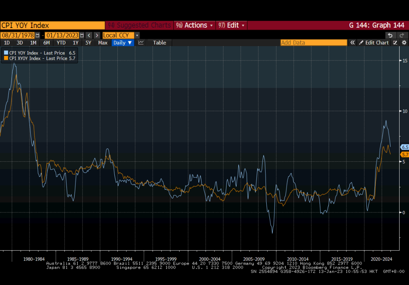This screenshot has height=285, width=409.
Task: Open the Edit menu
Action: tap(231, 25)
